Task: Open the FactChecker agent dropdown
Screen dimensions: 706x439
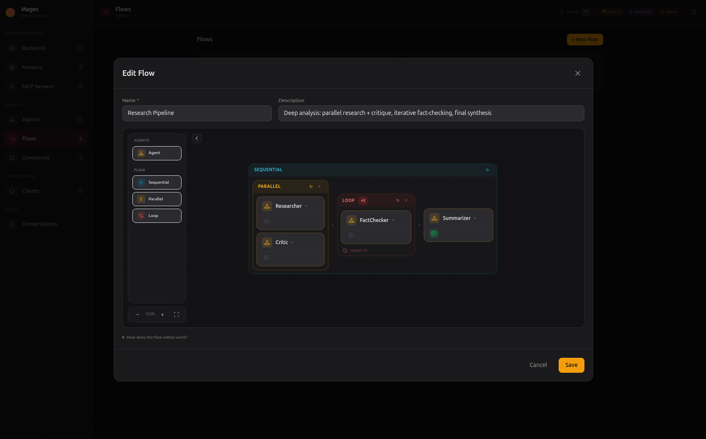Action: (x=393, y=220)
